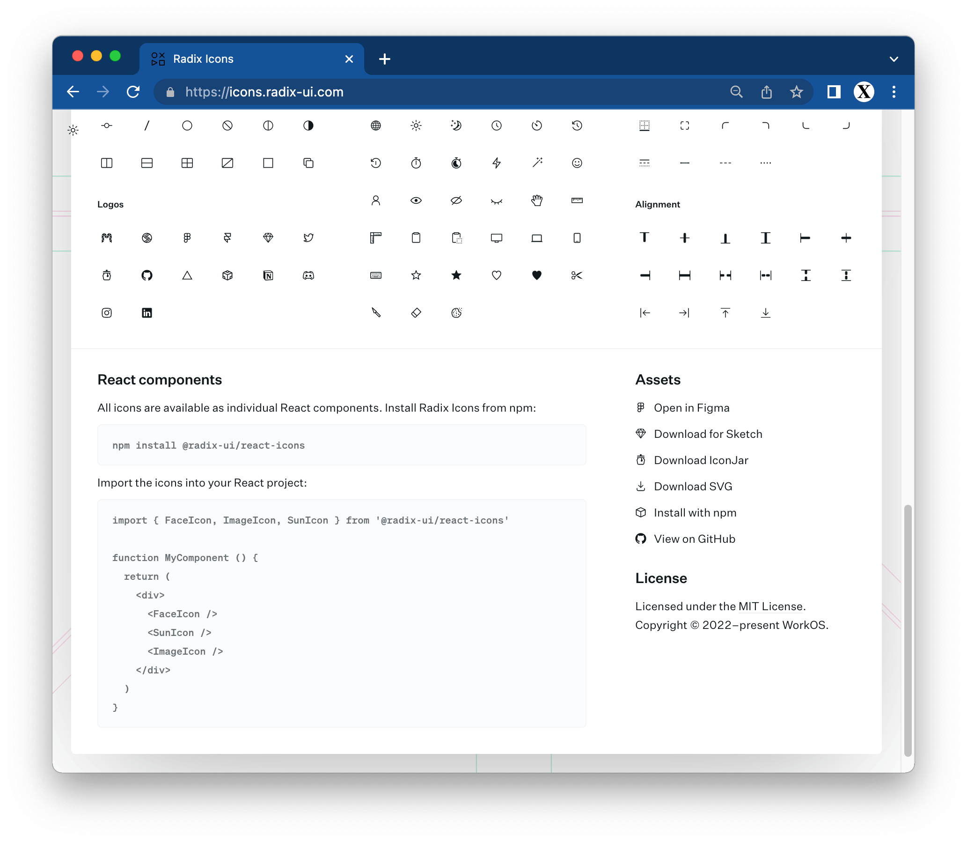967x842 pixels.
Task: Share this page from the address bar
Action: (767, 92)
